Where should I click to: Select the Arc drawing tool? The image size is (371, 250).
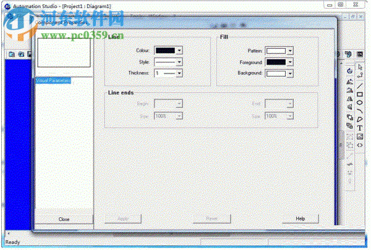point(360,111)
